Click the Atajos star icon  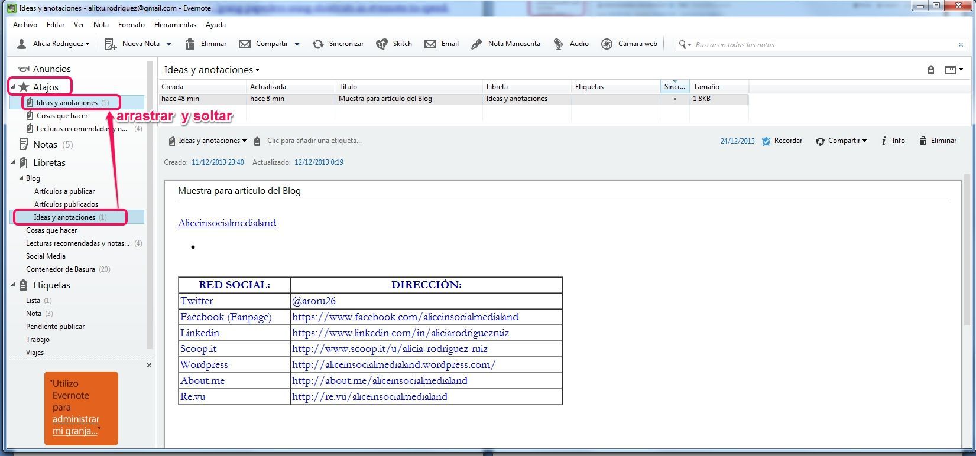click(24, 87)
